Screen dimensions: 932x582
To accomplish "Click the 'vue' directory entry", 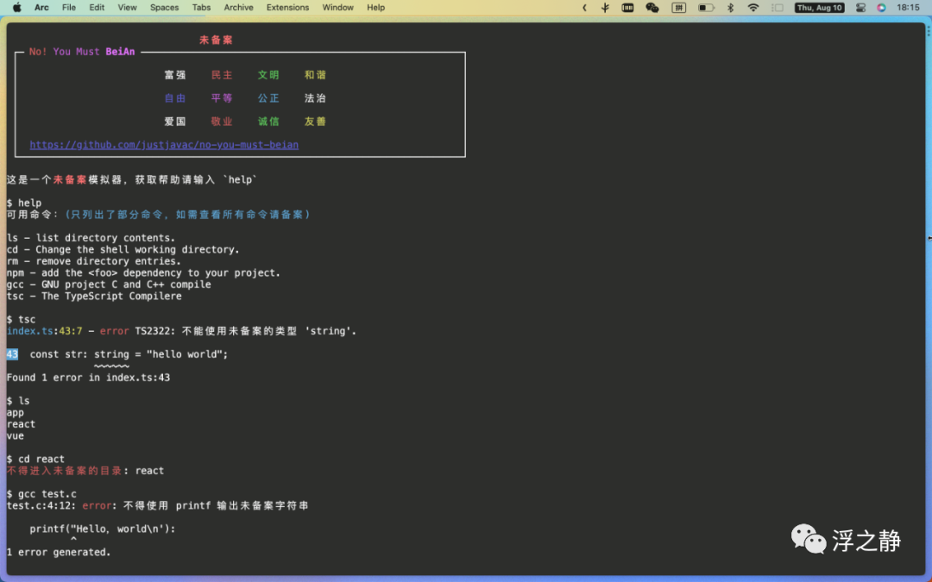I will coord(16,436).
